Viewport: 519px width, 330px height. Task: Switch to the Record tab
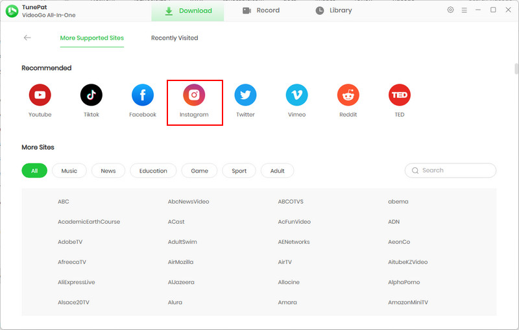click(x=261, y=10)
